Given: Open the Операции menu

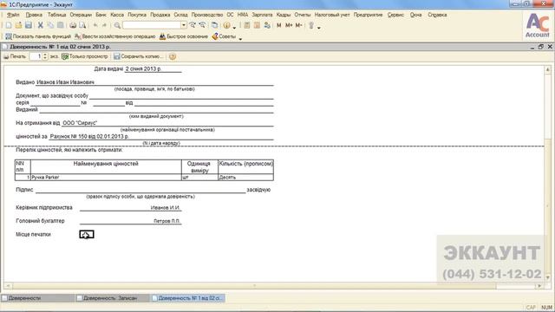Looking at the screenshot, I should pyautogui.click(x=81, y=15).
